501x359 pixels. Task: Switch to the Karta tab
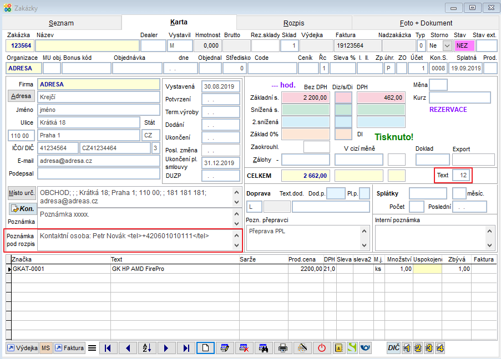tap(179, 22)
